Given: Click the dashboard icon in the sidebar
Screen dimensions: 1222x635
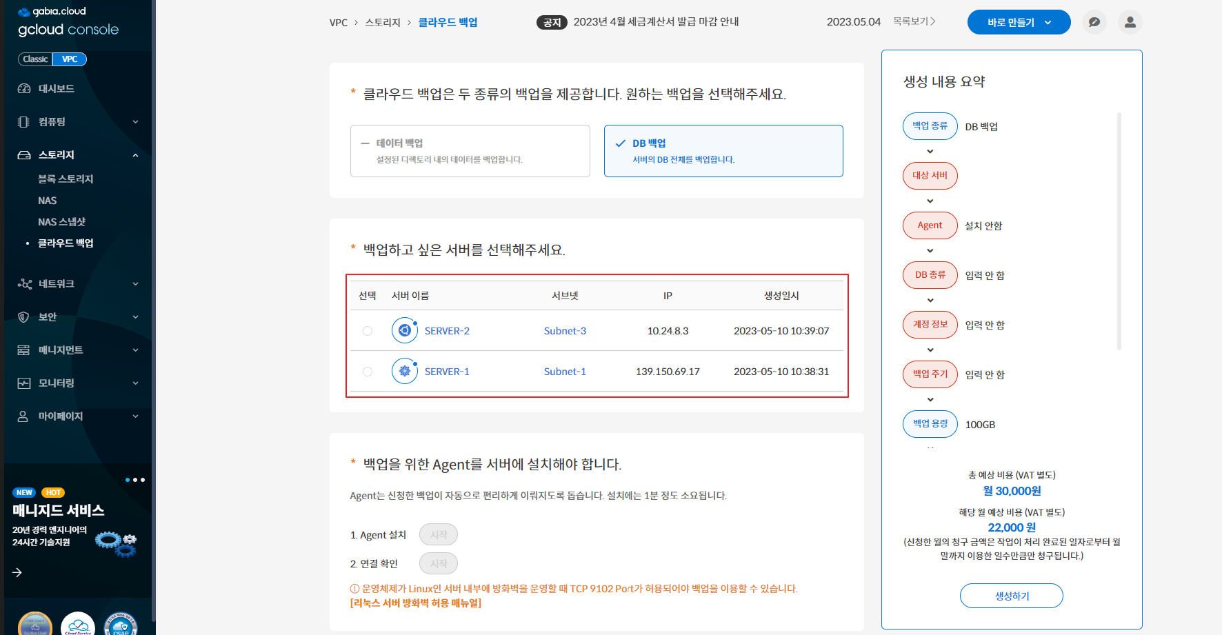Looking at the screenshot, I should [x=24, y=88].
